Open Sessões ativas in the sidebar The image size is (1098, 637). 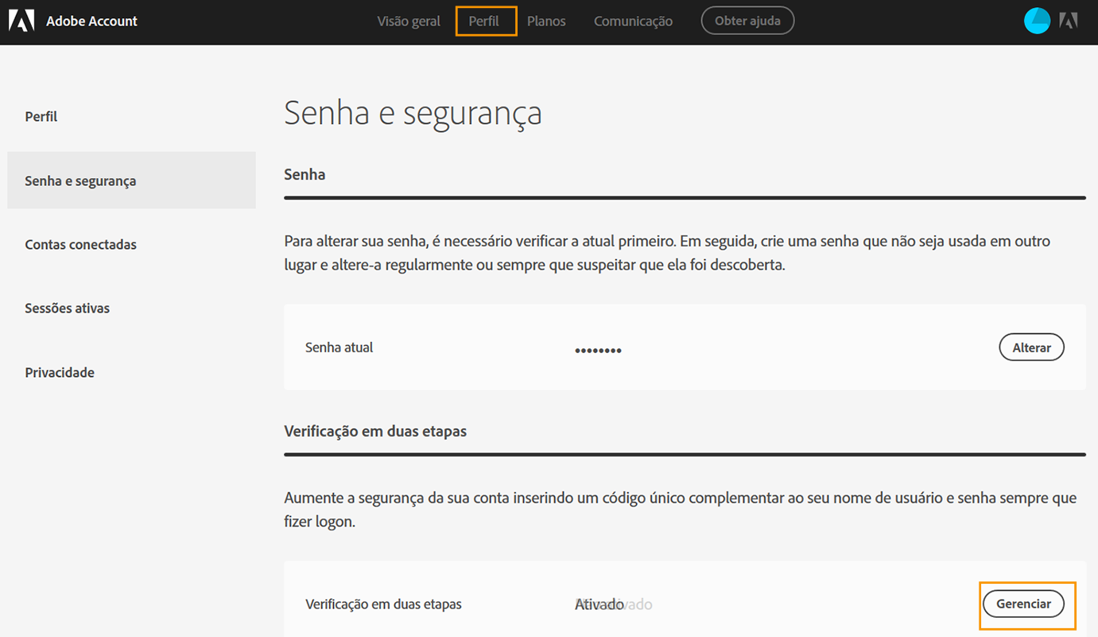67,308
